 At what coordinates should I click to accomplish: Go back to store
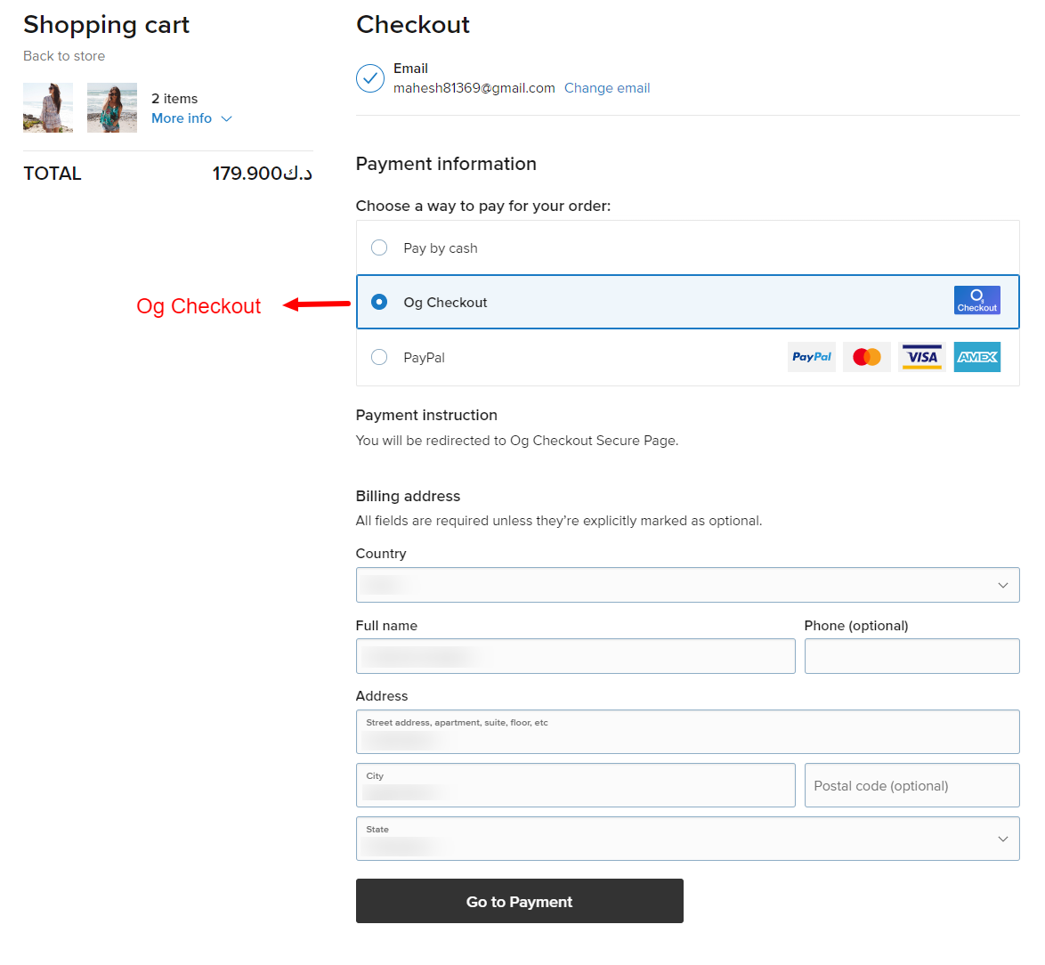pyautogui.click(x=64, y=56)
